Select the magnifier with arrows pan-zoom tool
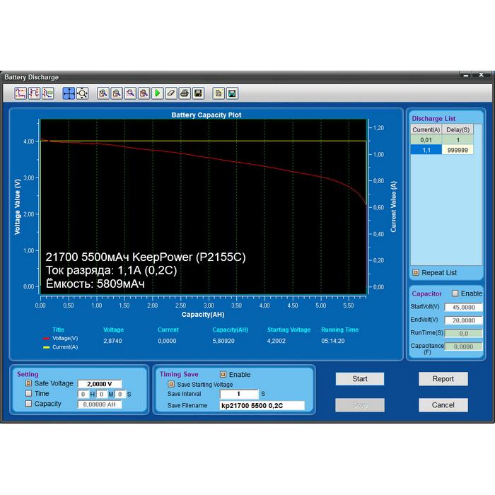The image size is (495, 495). 82,93
